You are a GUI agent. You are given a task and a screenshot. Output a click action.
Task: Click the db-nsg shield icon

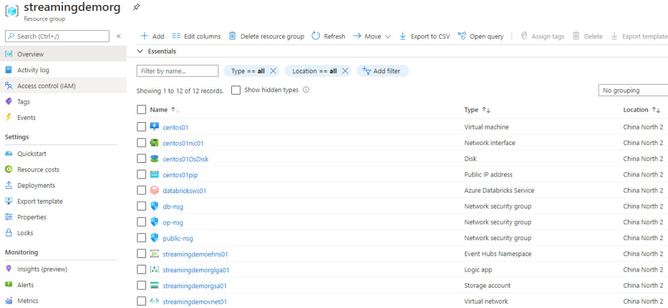tap(154, 206)
